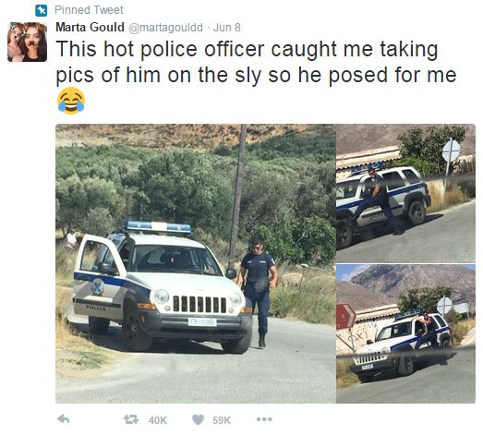The image size is (483, 435).
Task: Click the reply arrow icon
Action: point(64,419)
